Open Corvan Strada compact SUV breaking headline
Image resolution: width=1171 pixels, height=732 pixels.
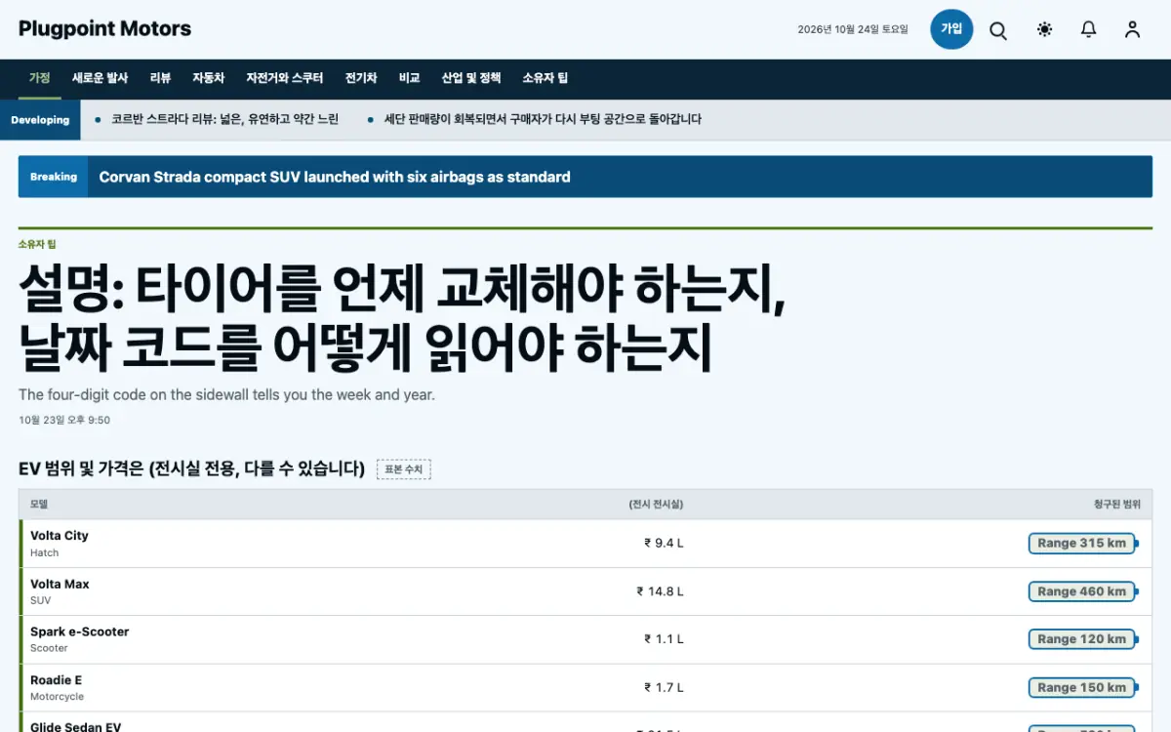335,177
